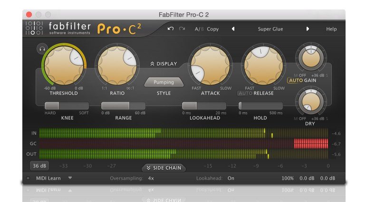Click the Undo arrow icon
Image resolution: width=366 pixels, height=202 pixels.
click(171, 29)
